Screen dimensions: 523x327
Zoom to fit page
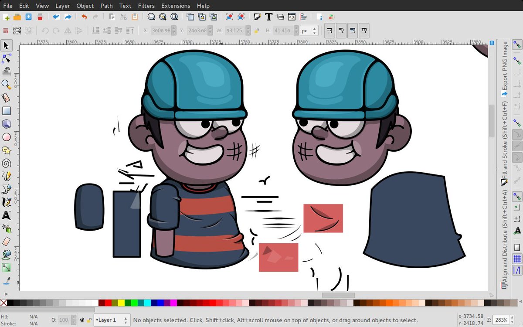tap(174, 17)
